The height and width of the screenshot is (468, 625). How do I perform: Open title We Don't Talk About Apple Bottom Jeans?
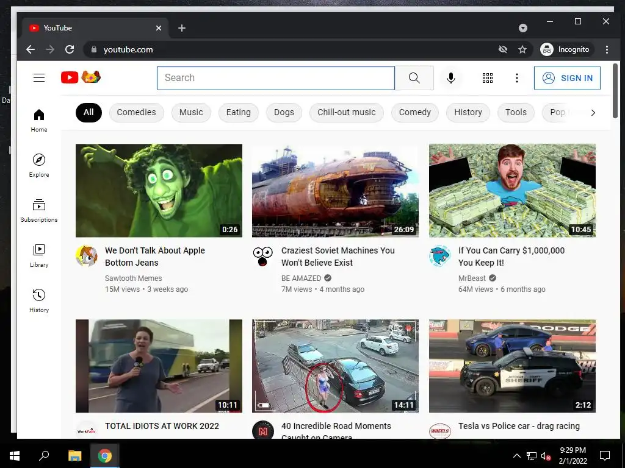point(154,257)
